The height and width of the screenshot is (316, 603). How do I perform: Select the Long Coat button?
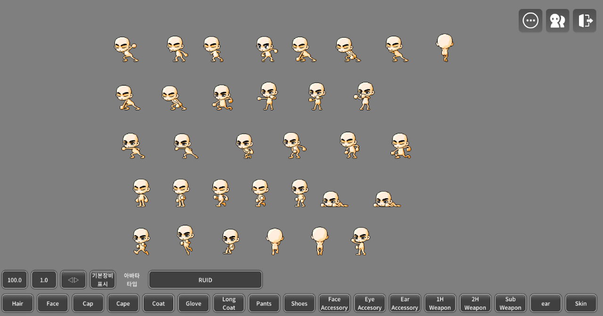coord(229,303)
